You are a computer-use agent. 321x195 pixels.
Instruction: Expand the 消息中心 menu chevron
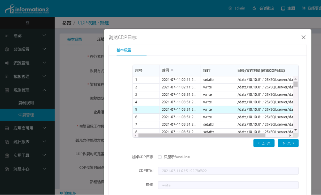point(44,169)
